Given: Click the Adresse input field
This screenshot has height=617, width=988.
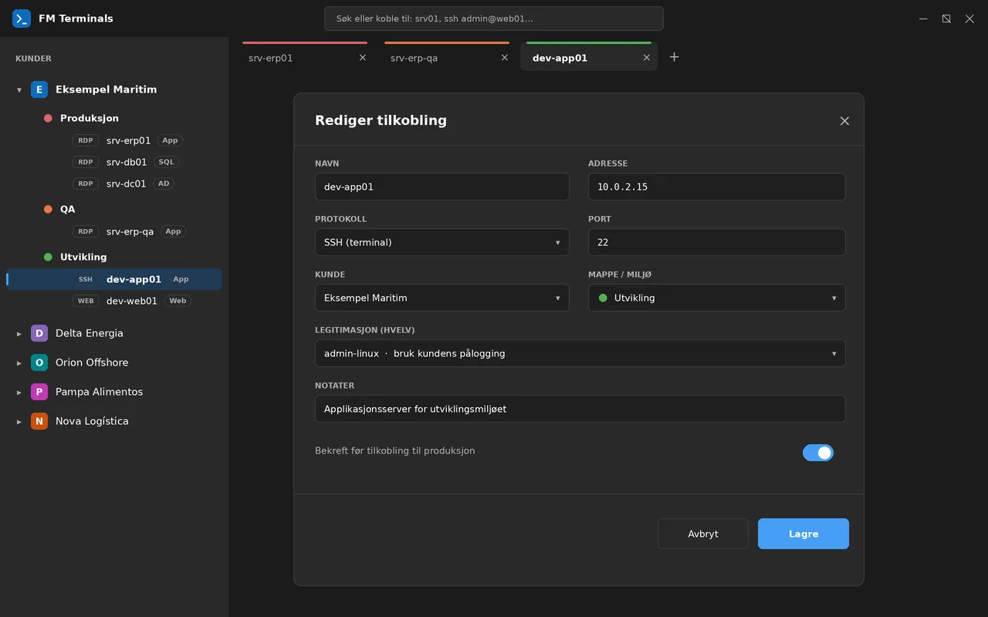Looking at the screenshot, I should 716,187.
